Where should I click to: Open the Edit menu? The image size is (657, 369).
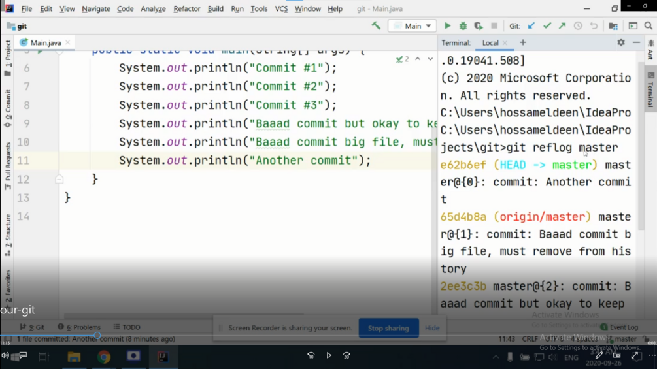point(46,8)
